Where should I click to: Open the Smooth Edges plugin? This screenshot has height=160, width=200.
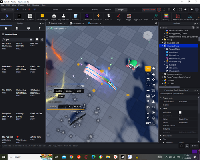click(x=42, y=17)
